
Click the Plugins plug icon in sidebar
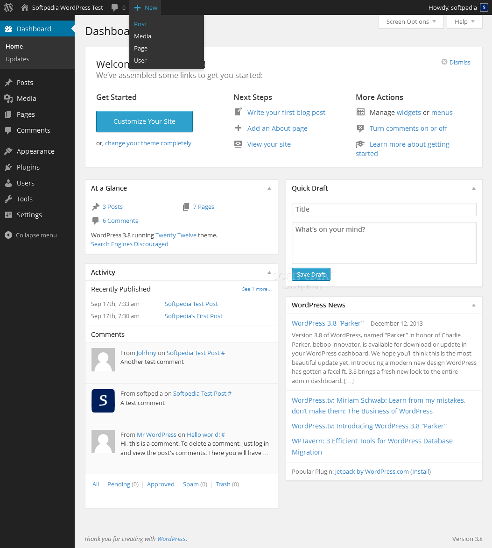click(8, 167)
